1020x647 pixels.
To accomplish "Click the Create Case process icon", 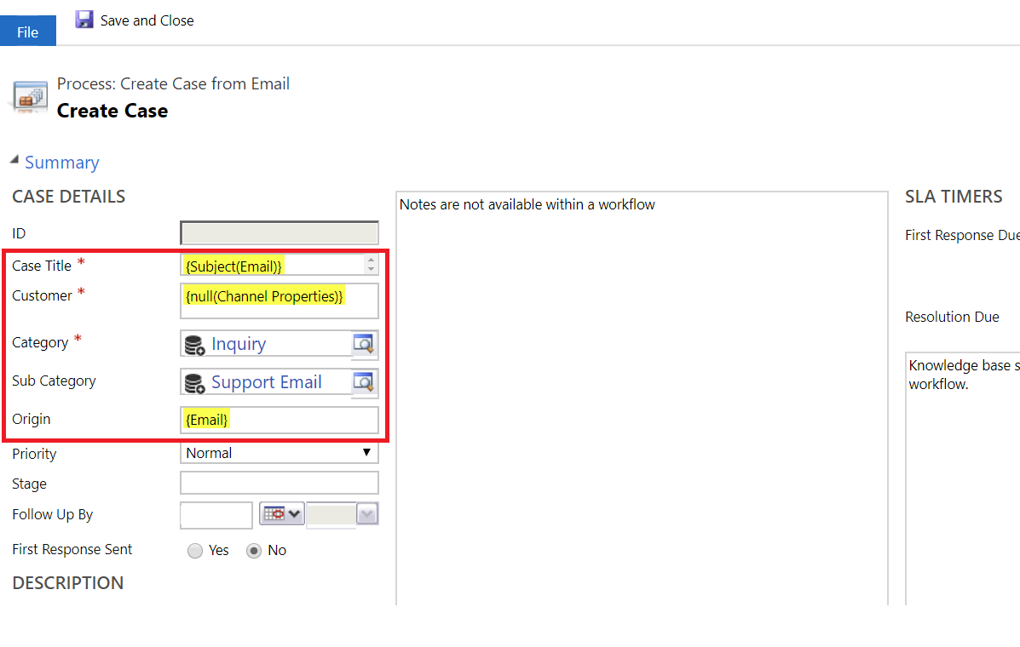I will pyautogui.click(x=29, y=97).
